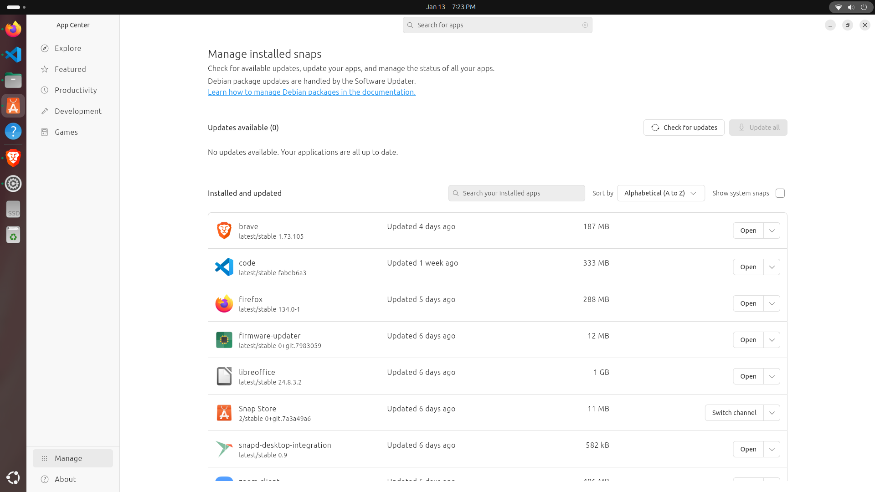The height and width of the screenshot is (492, 875).
Task: Enable the Show system snaps checkbox
Action: pos(780,193)
